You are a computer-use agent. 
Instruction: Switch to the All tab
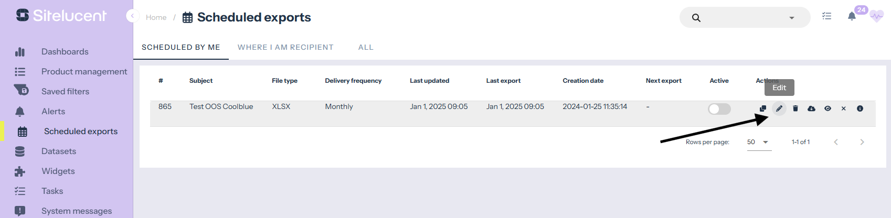click(x=366, y=47)
